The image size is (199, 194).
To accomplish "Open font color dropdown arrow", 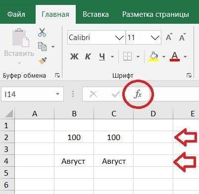I will click(x=185, y=57).
